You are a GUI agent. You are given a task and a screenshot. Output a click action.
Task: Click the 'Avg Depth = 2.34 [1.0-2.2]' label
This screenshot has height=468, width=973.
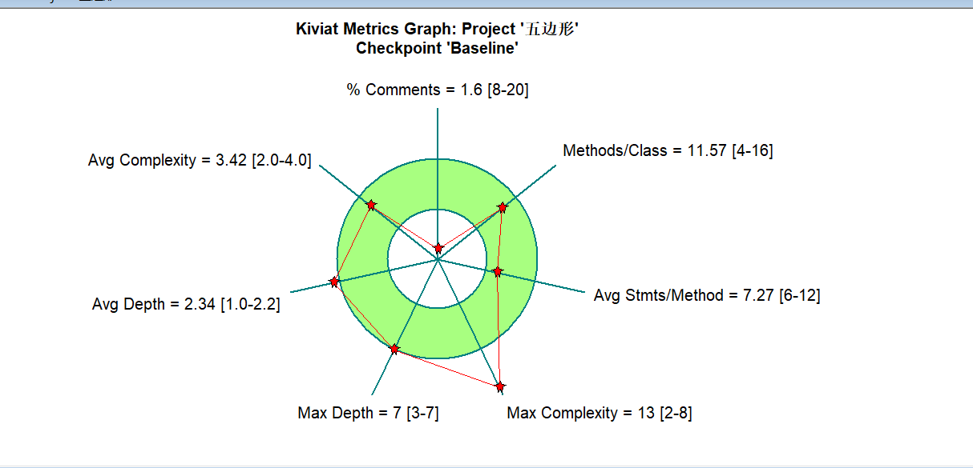coord(186,305)
